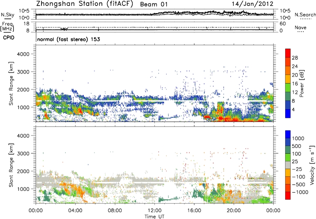Pick the gray 25 to -25 Velocity segment
The width and height of the screenshot is (316, 219).
(288, 165)
